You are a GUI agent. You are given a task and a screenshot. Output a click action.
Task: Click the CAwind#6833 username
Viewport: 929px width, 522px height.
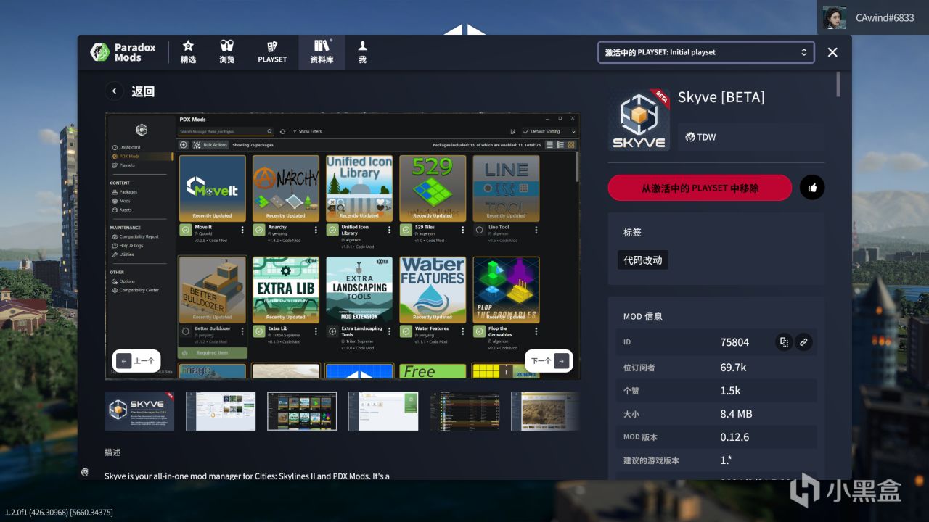(885, 17)
